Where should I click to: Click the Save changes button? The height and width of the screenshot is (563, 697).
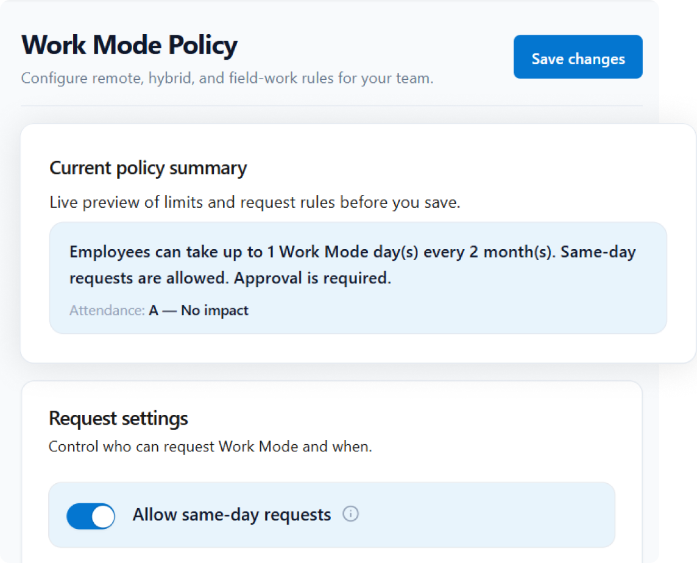pyautogui.click(x=578, y=57)
